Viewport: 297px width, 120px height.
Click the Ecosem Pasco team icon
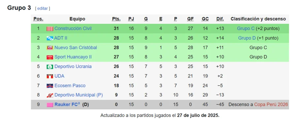click(x=50, y=86)
